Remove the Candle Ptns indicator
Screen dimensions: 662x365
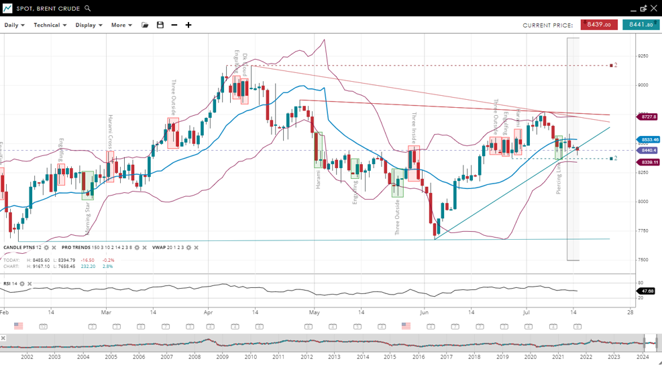(54, 248)
